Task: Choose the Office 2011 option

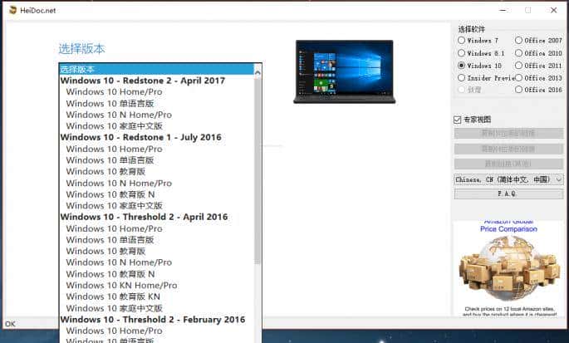Action: click(x=519, y=66)
